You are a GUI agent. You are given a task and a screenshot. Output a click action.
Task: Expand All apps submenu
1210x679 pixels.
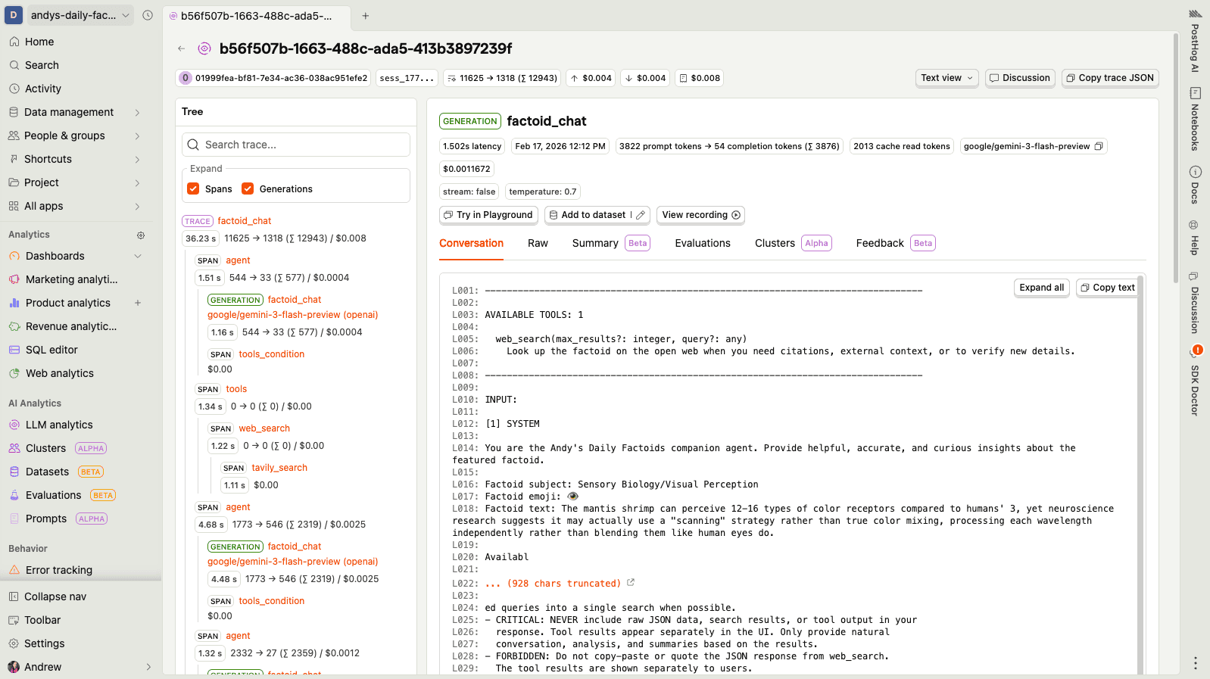point(137,206)
